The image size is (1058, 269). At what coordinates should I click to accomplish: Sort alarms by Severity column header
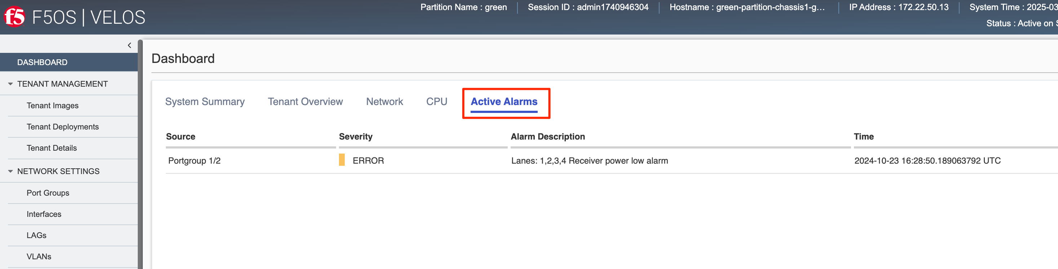point(356,137)
